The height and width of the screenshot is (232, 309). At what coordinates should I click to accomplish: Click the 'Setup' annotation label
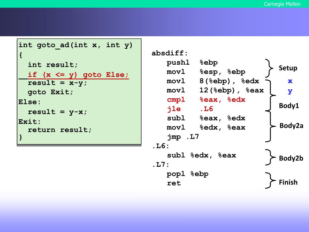pos(288,68)
